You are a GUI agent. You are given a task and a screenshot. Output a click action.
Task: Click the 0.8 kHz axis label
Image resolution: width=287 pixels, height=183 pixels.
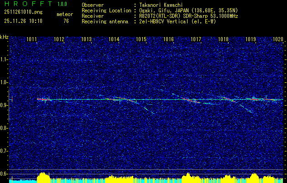tap(4, 128)
